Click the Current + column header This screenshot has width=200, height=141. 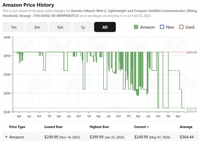(141, 127)
